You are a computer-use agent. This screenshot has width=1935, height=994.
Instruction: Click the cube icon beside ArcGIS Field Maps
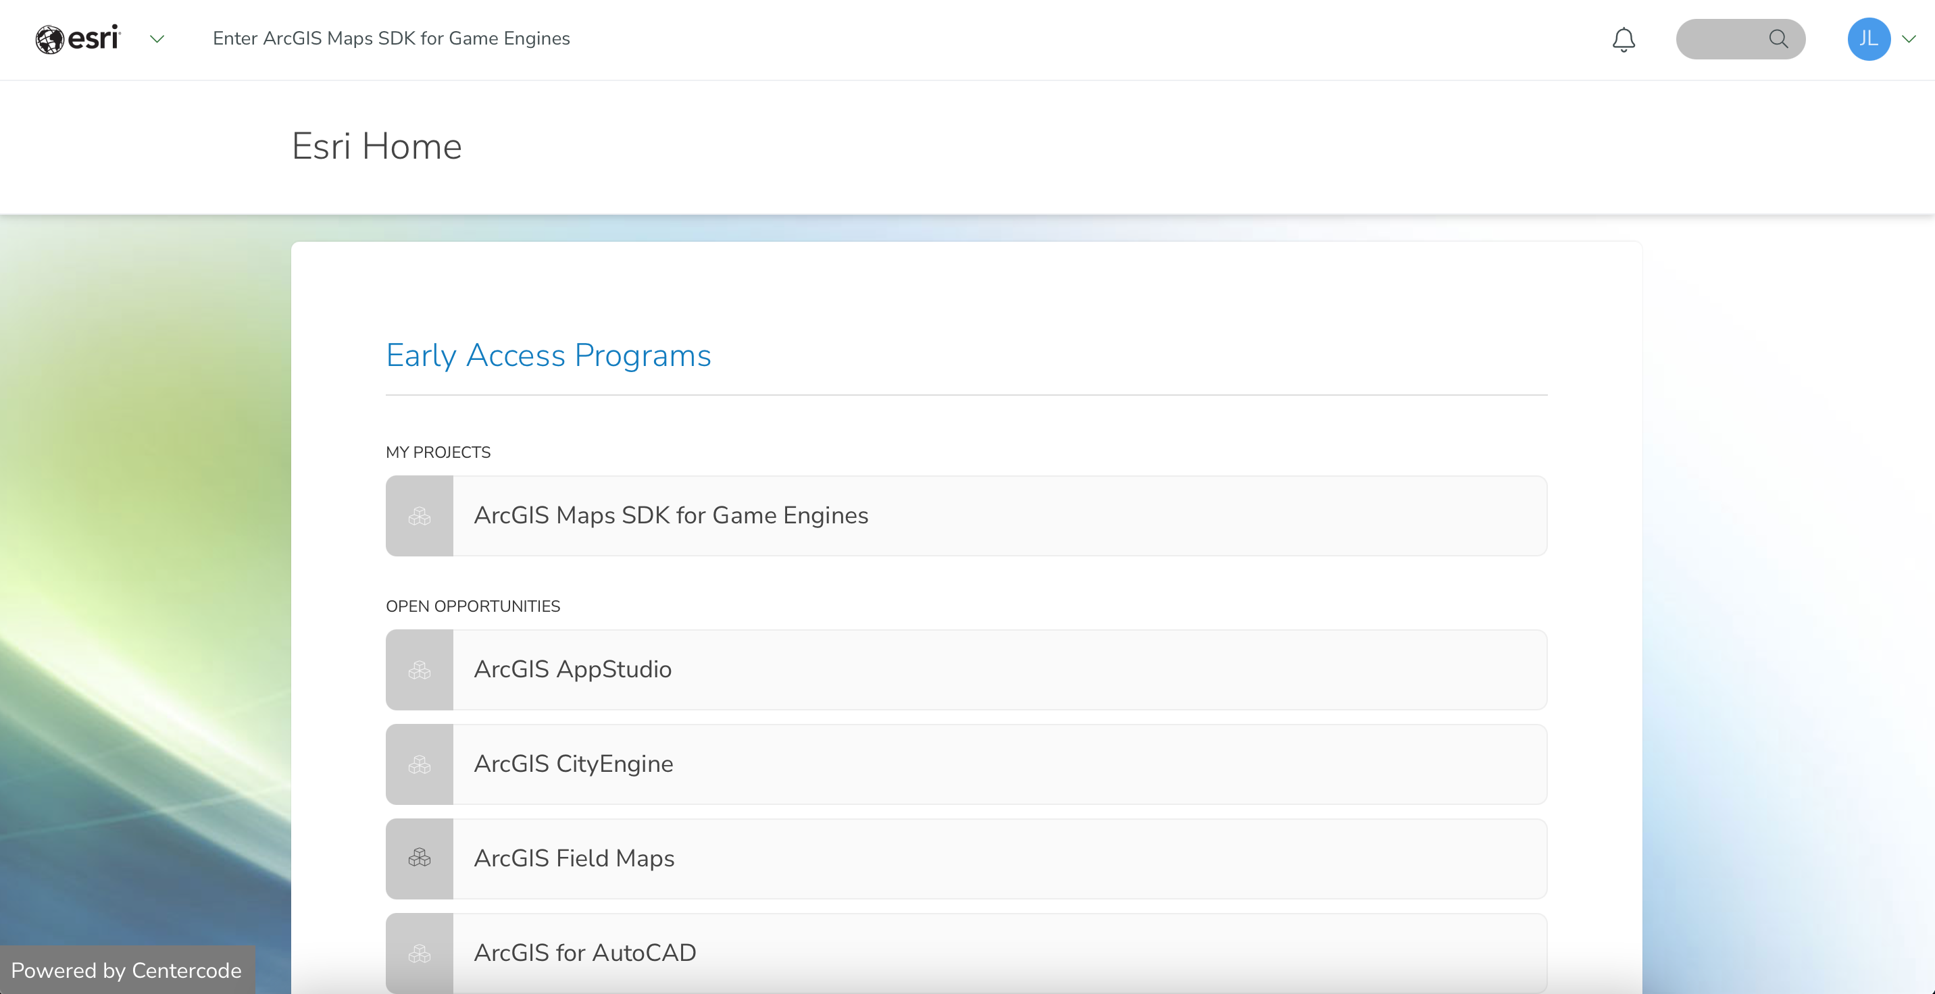(x=419, y=859)
